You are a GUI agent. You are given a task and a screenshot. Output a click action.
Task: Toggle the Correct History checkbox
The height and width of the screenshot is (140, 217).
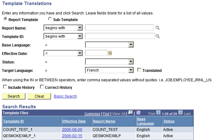click(42, 87)
